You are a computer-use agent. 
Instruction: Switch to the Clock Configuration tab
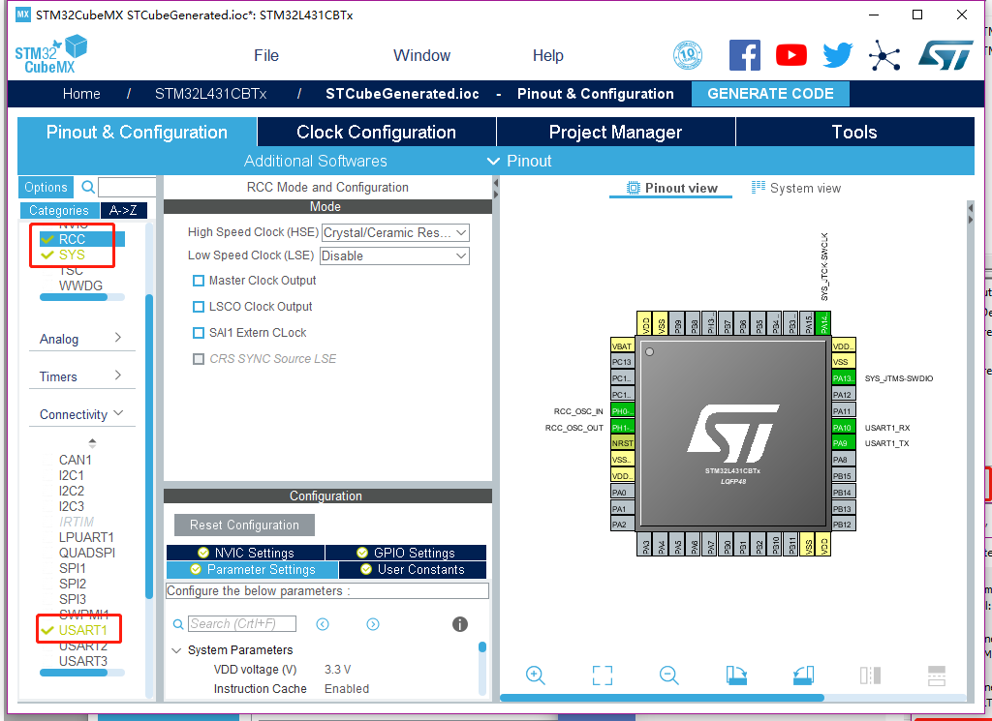376,132
